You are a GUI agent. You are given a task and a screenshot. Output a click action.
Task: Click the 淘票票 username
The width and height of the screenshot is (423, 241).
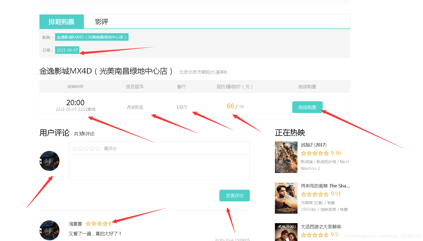pyautogui.click(x=75, y=224)
